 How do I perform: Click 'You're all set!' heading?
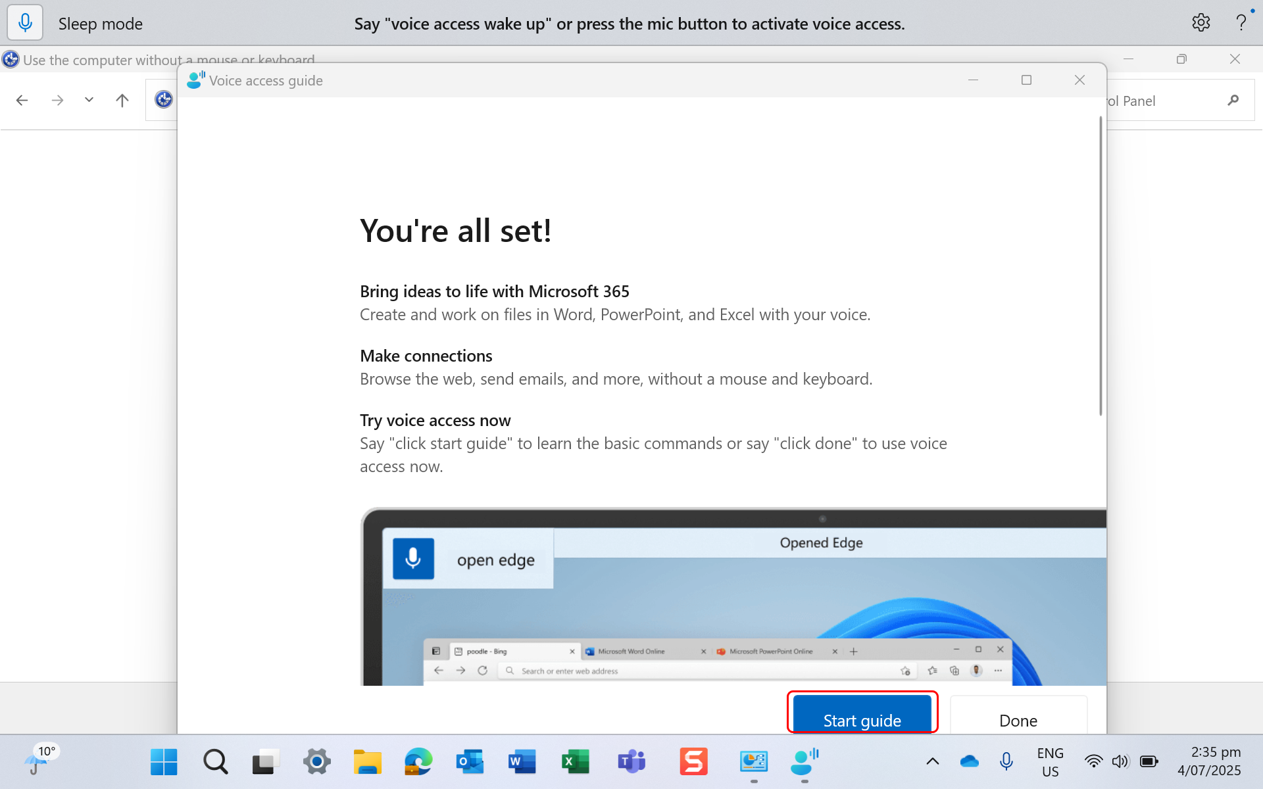tap(455, 231)
